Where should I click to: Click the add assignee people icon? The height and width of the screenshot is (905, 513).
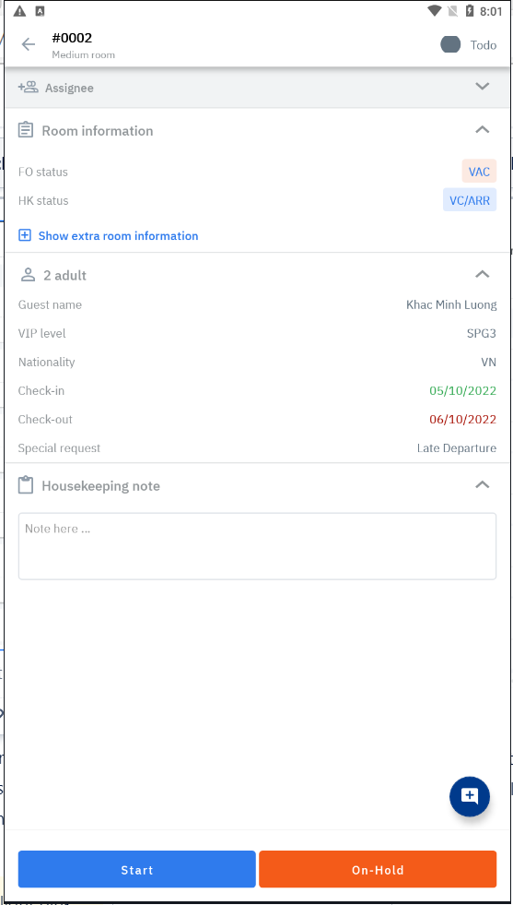click(28, 87)
